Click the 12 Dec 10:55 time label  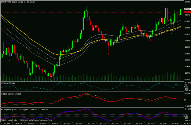(x=78, y=123)
